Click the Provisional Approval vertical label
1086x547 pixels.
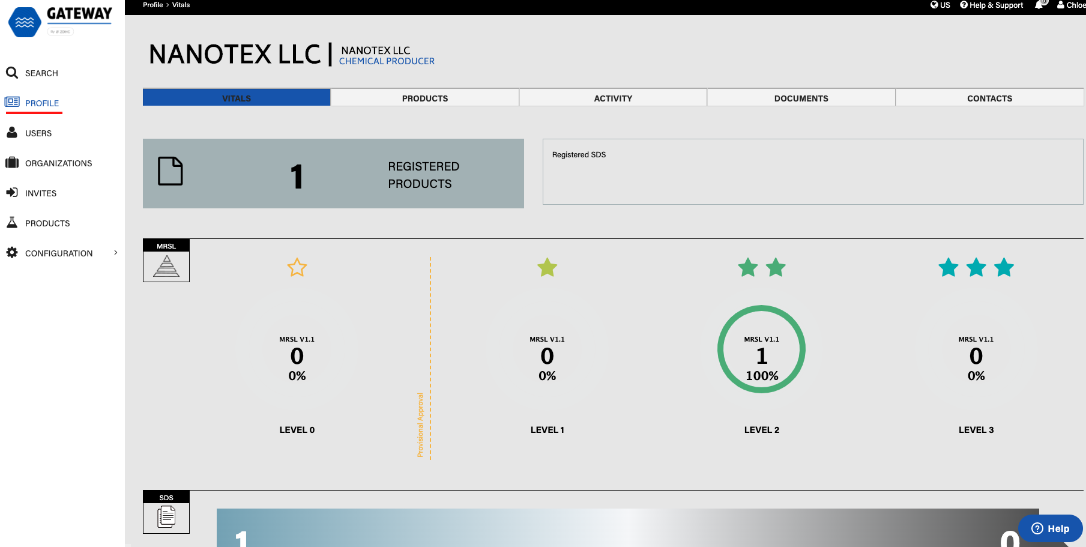420,425
